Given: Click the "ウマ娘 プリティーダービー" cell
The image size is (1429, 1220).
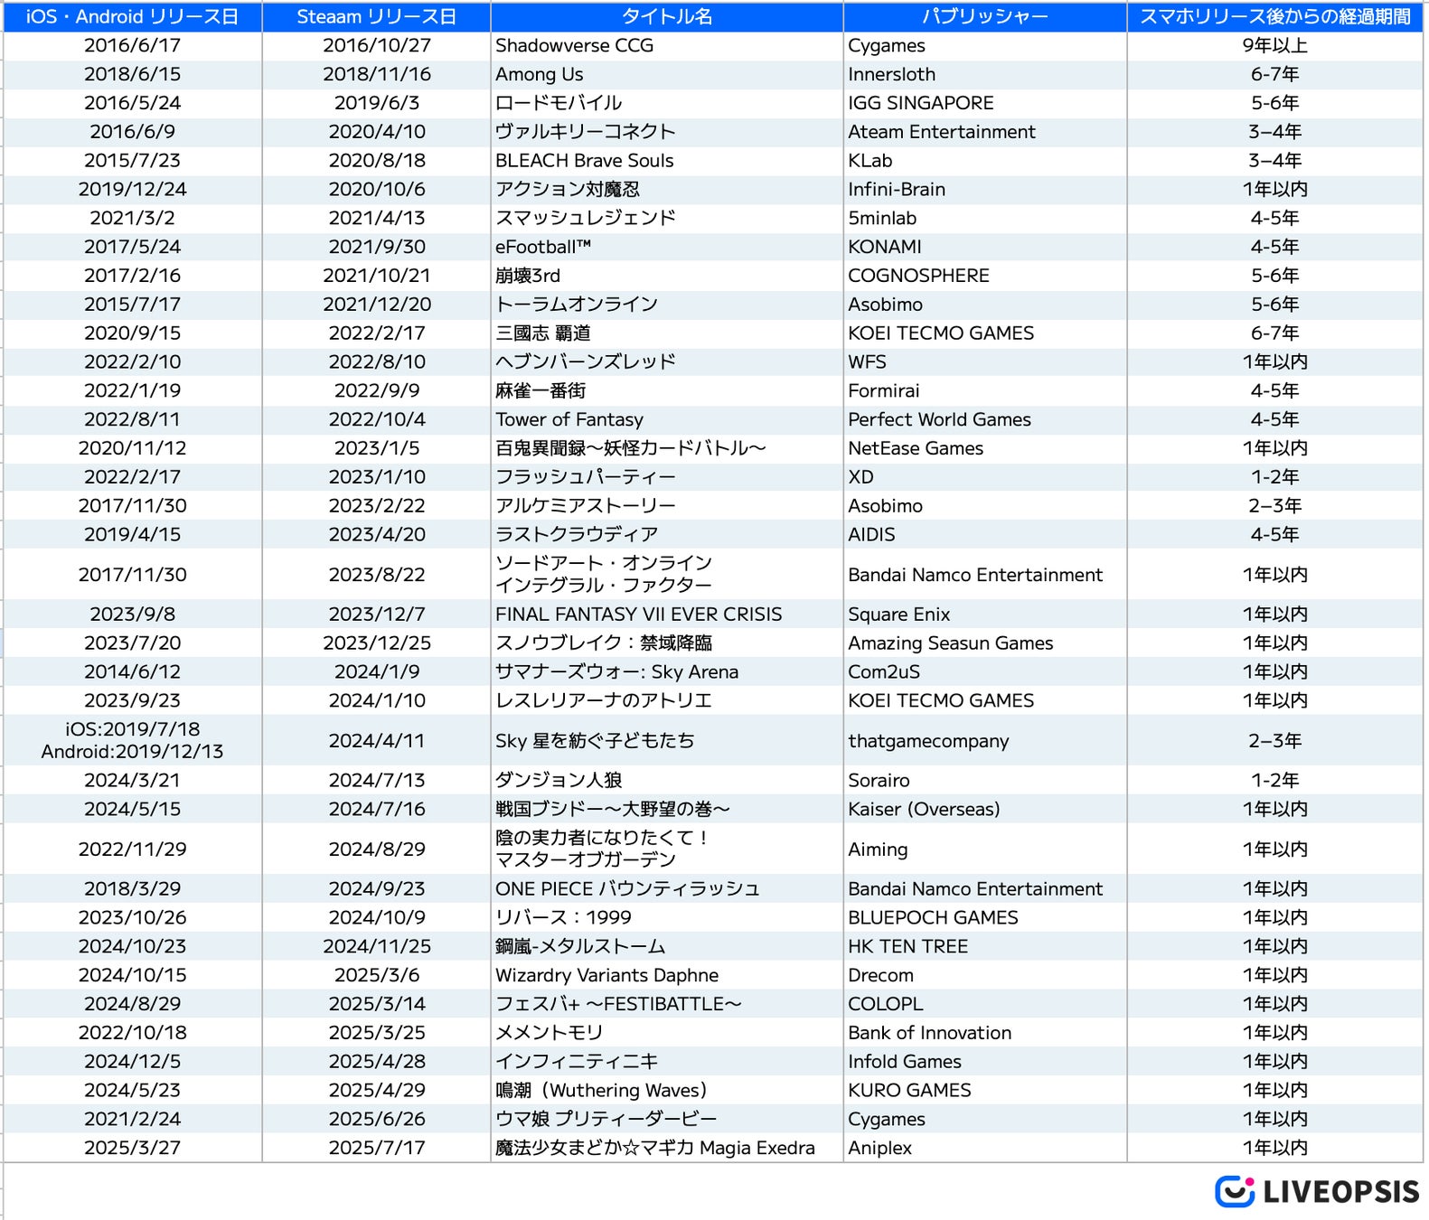Looking at the screenshot, I should (667, 1120).
